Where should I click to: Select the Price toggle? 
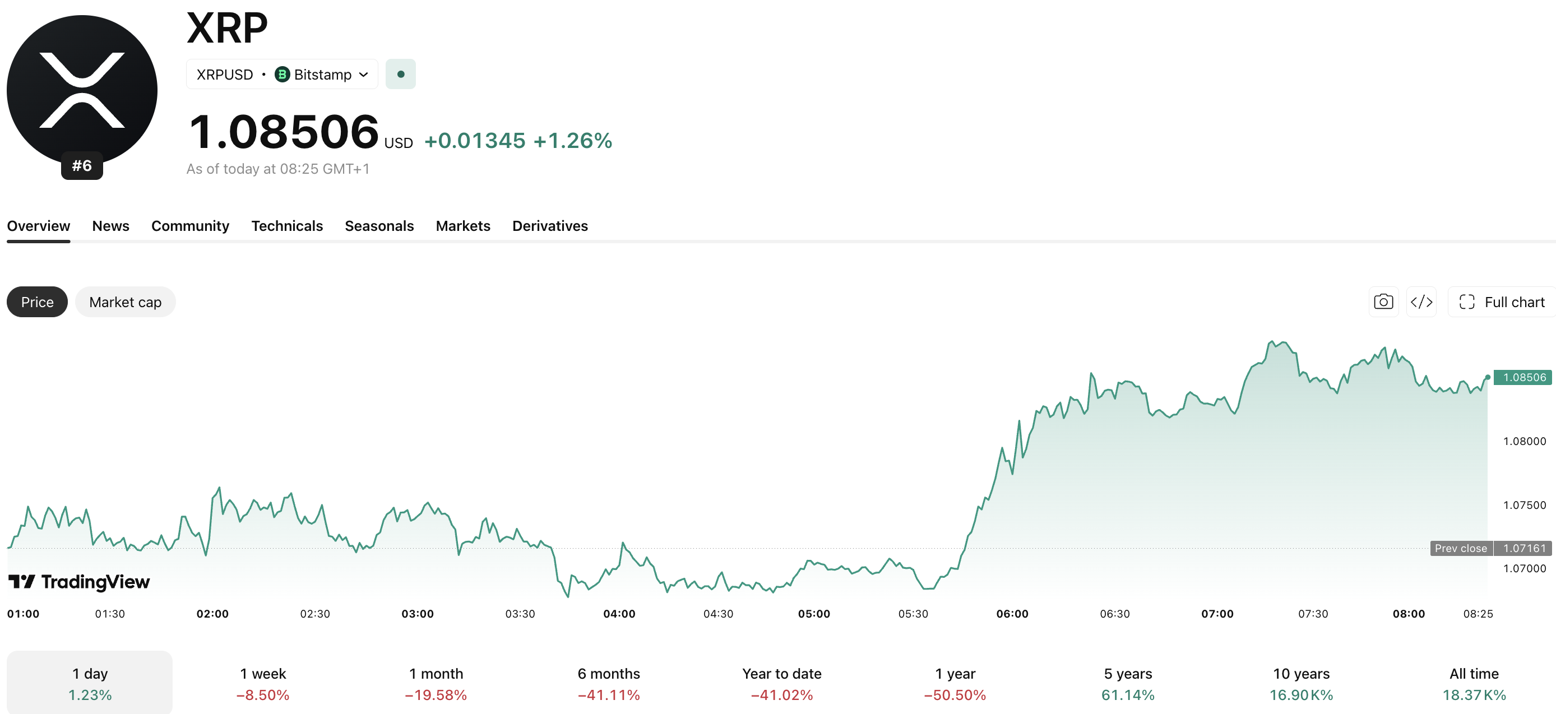tap(38, 302)
